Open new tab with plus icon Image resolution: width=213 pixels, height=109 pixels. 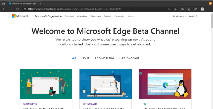click(x=45, y=4)
